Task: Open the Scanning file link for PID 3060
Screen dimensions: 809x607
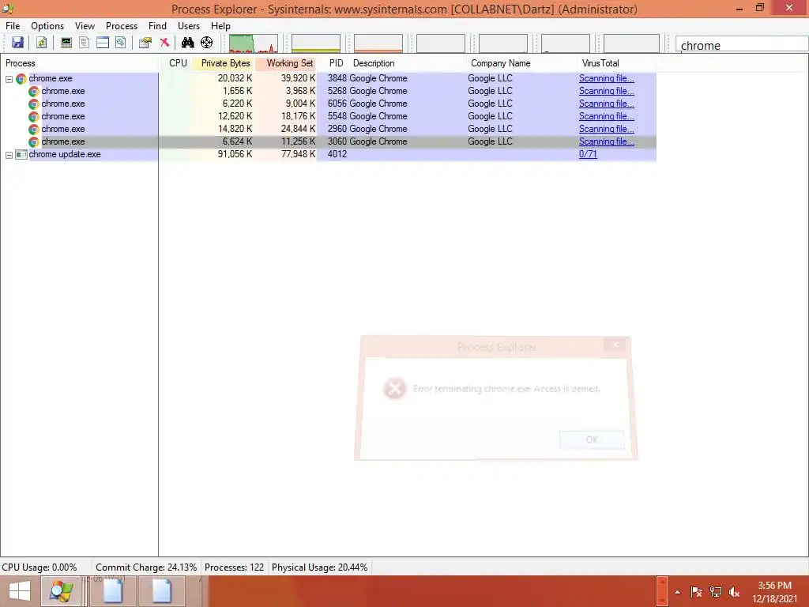Action: (606, 141)
